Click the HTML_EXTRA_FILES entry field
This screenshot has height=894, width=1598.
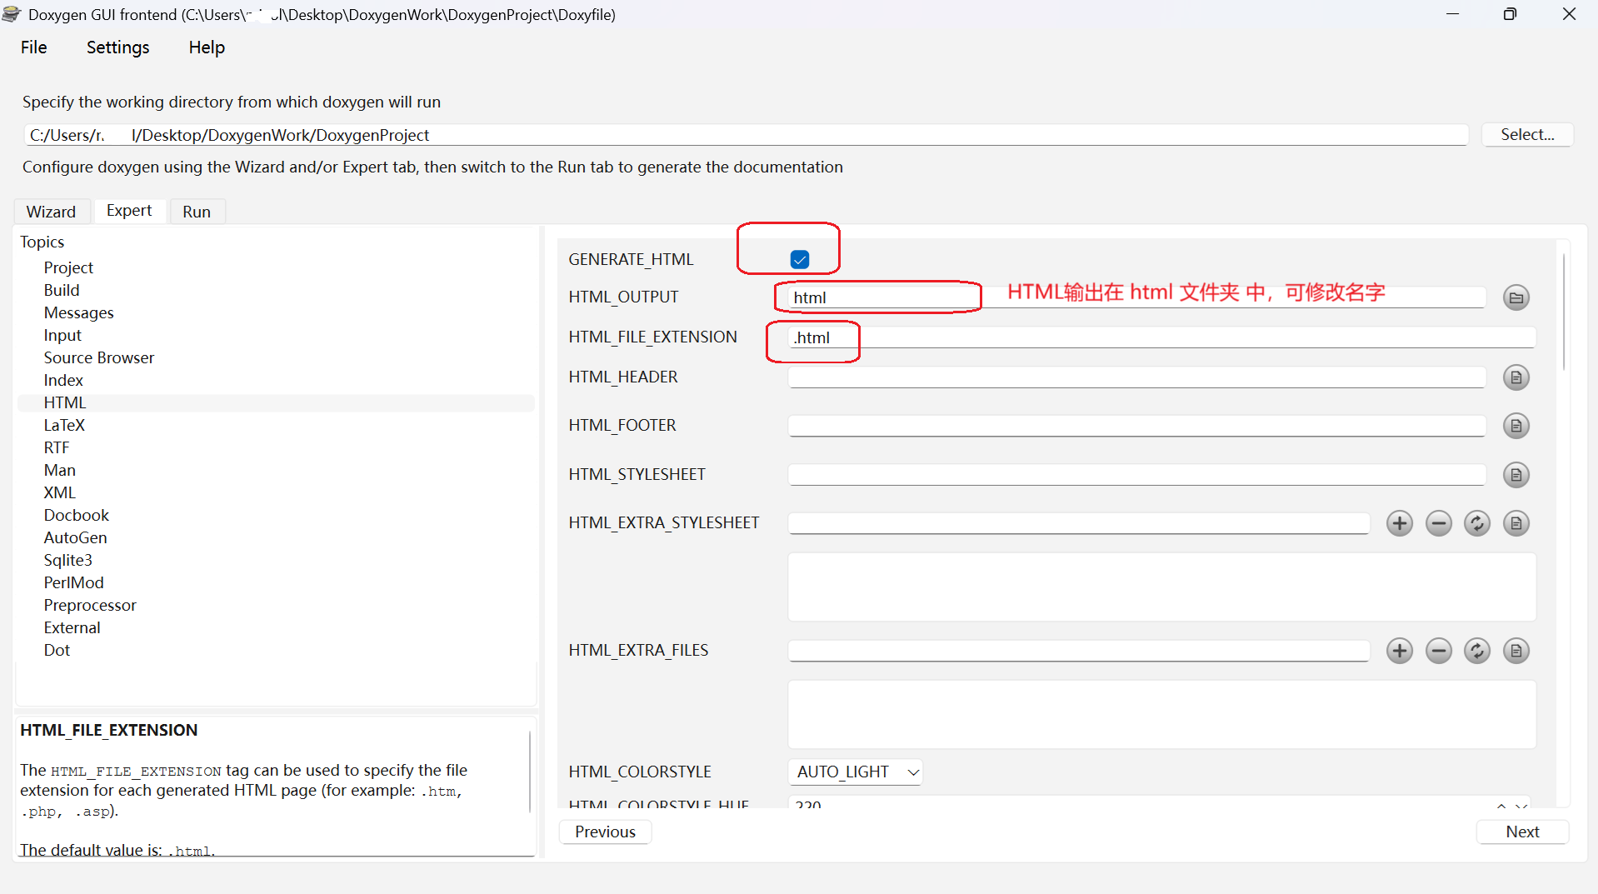[1078, 651]
